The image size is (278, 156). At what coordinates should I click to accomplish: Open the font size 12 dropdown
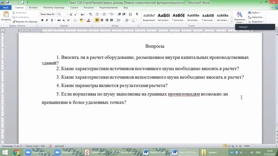pyautogui.click(x=67, y=14)
